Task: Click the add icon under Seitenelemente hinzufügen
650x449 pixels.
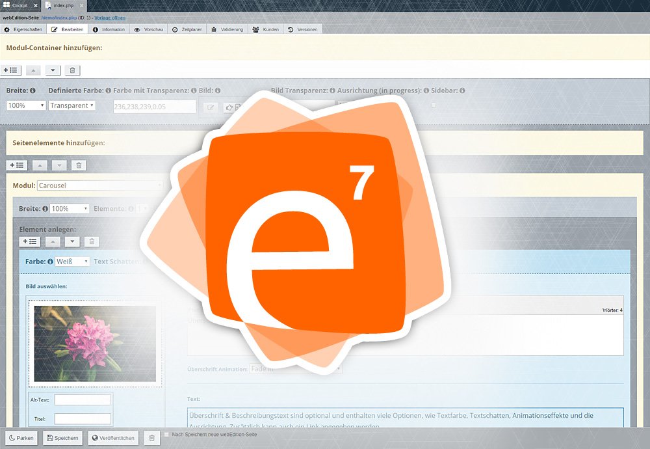Action: pyautogui.click(x=17, y=165)
